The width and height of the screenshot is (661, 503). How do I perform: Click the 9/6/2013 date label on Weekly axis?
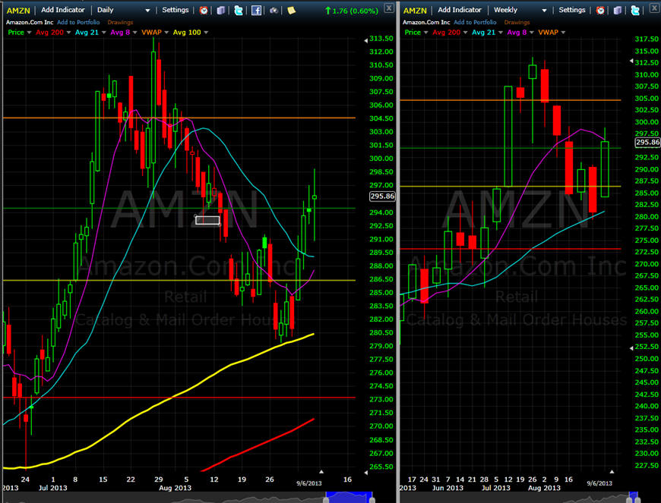599,483
